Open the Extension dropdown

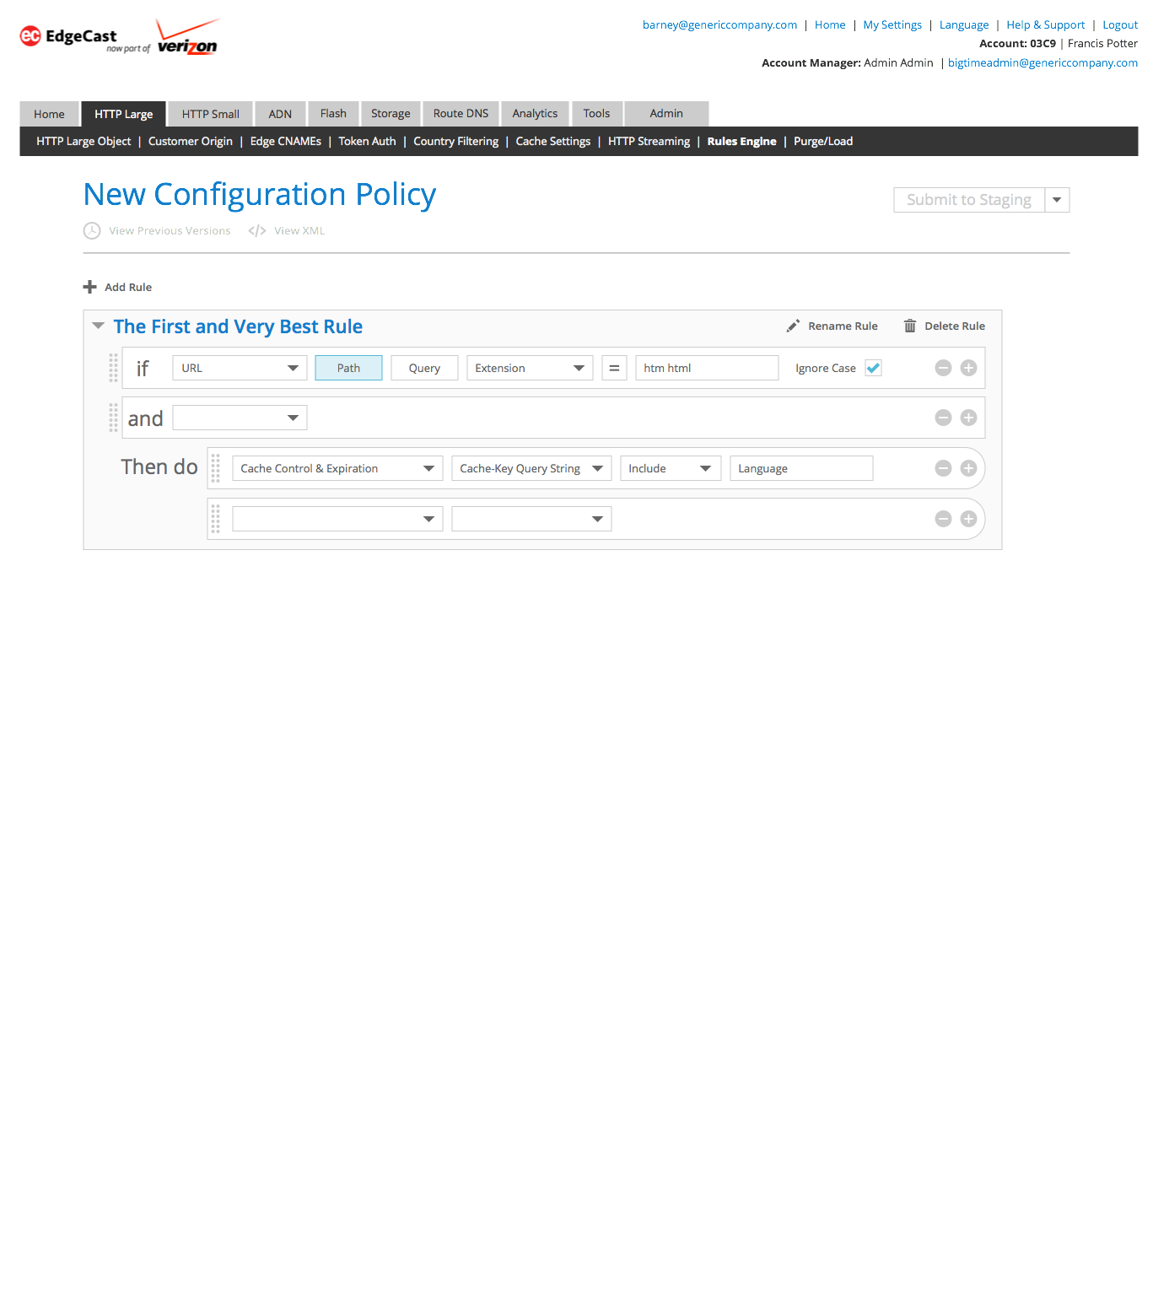[x=530, y=368]
